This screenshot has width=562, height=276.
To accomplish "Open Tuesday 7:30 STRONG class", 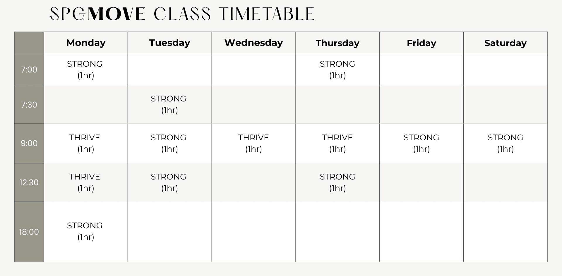I will pos(169,104).
